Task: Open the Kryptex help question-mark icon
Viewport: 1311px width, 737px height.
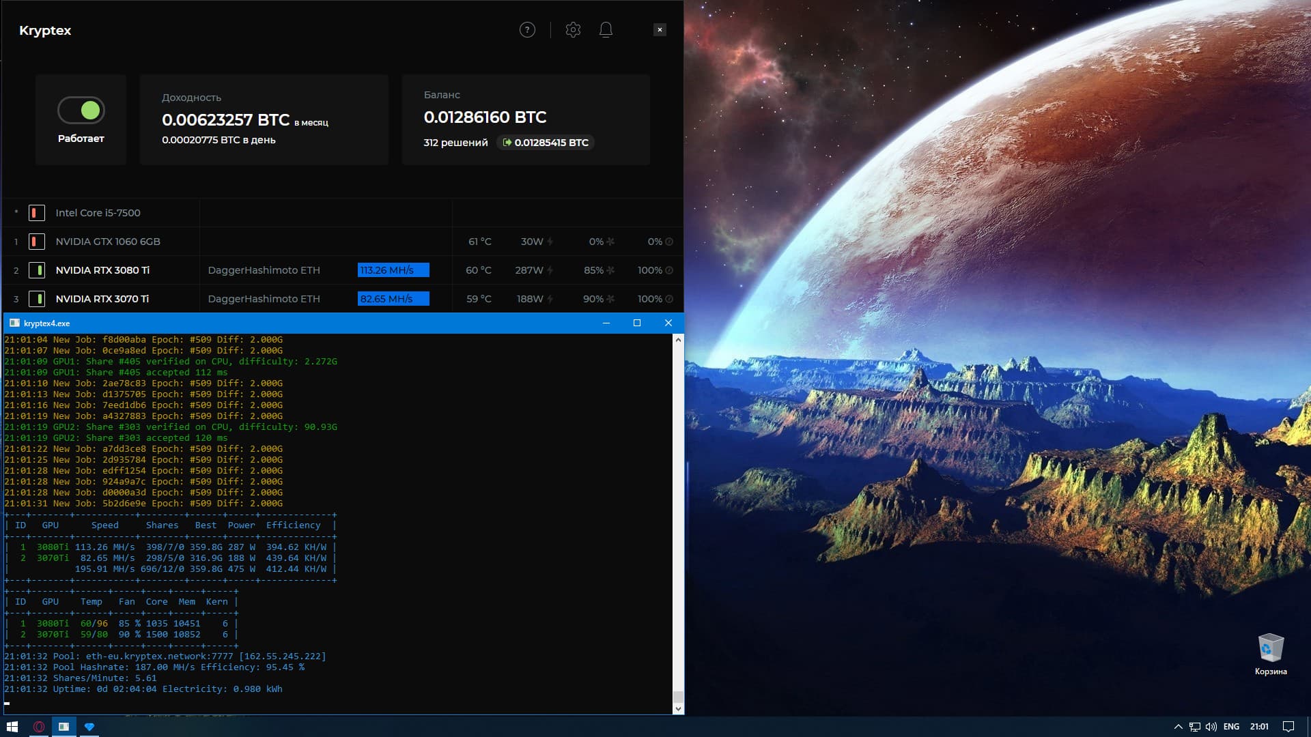Action: coord(527,30)
